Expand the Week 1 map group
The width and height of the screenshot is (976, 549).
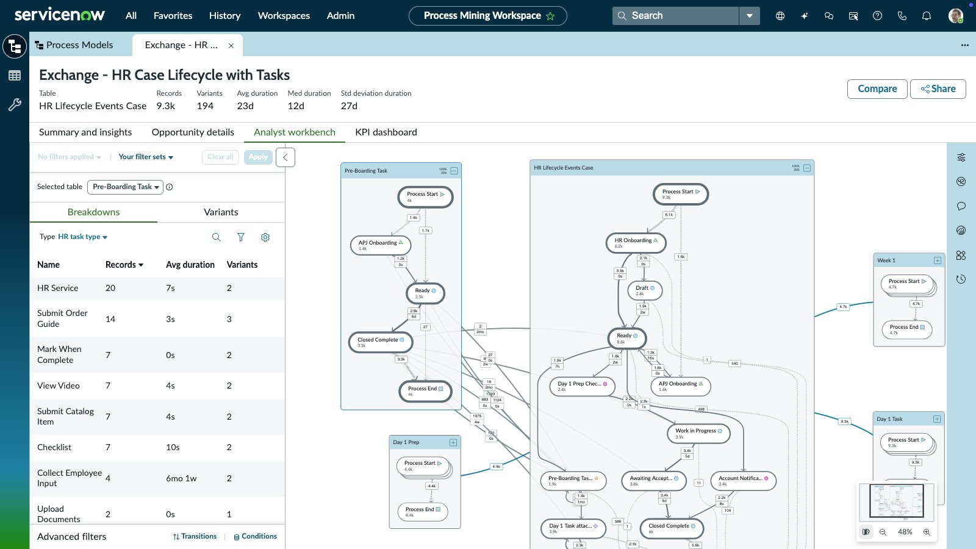coord(938,260)
